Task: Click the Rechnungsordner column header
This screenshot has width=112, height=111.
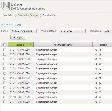Action: coord(63,45)
